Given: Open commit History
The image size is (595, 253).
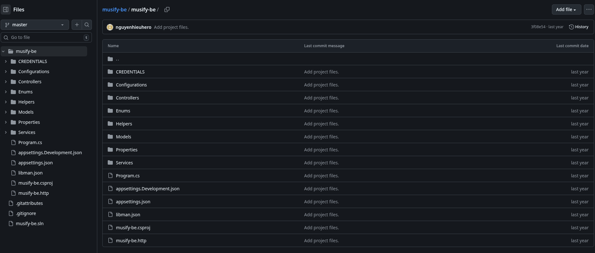Looking at the screenshot, I should point(579,27).
